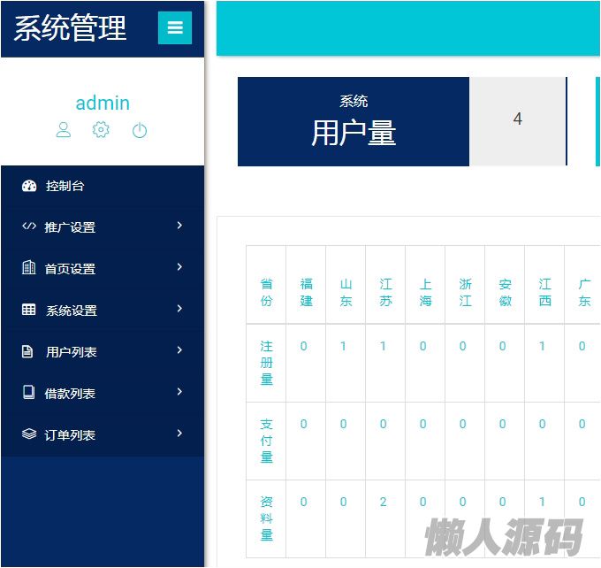Click the document icon beside 用户列表

tap(27, 350)
